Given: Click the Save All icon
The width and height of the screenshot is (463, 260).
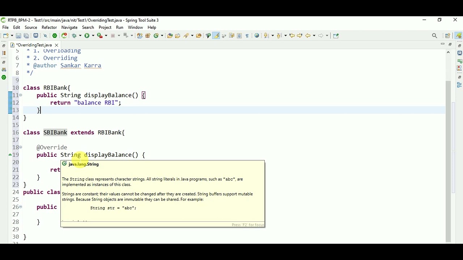Looking at the screenshot, I should [x=26, y=36].
